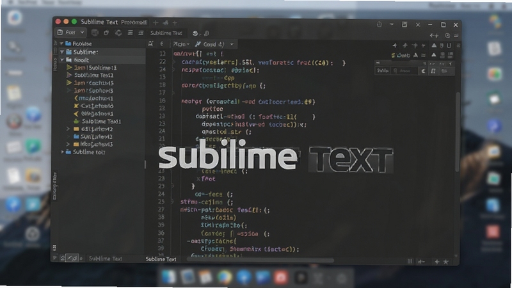Open Chrome from the dock
This screenshot has width=512, height=288.
click(x=225, y=278)
